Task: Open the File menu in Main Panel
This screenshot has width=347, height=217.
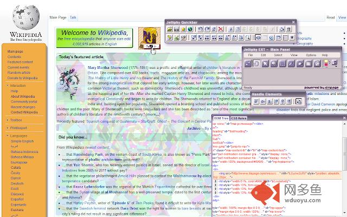Action: pyautogui.click(x=250, y=55)
